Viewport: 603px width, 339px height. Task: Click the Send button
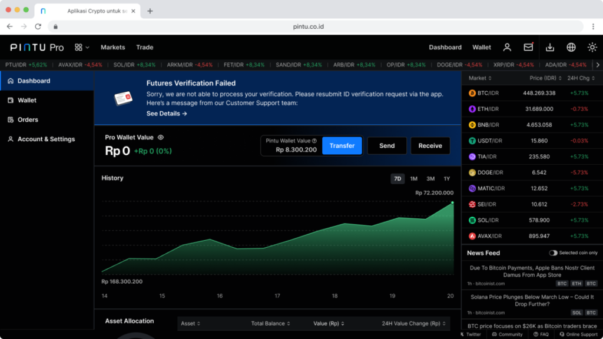tap(387, 146)
